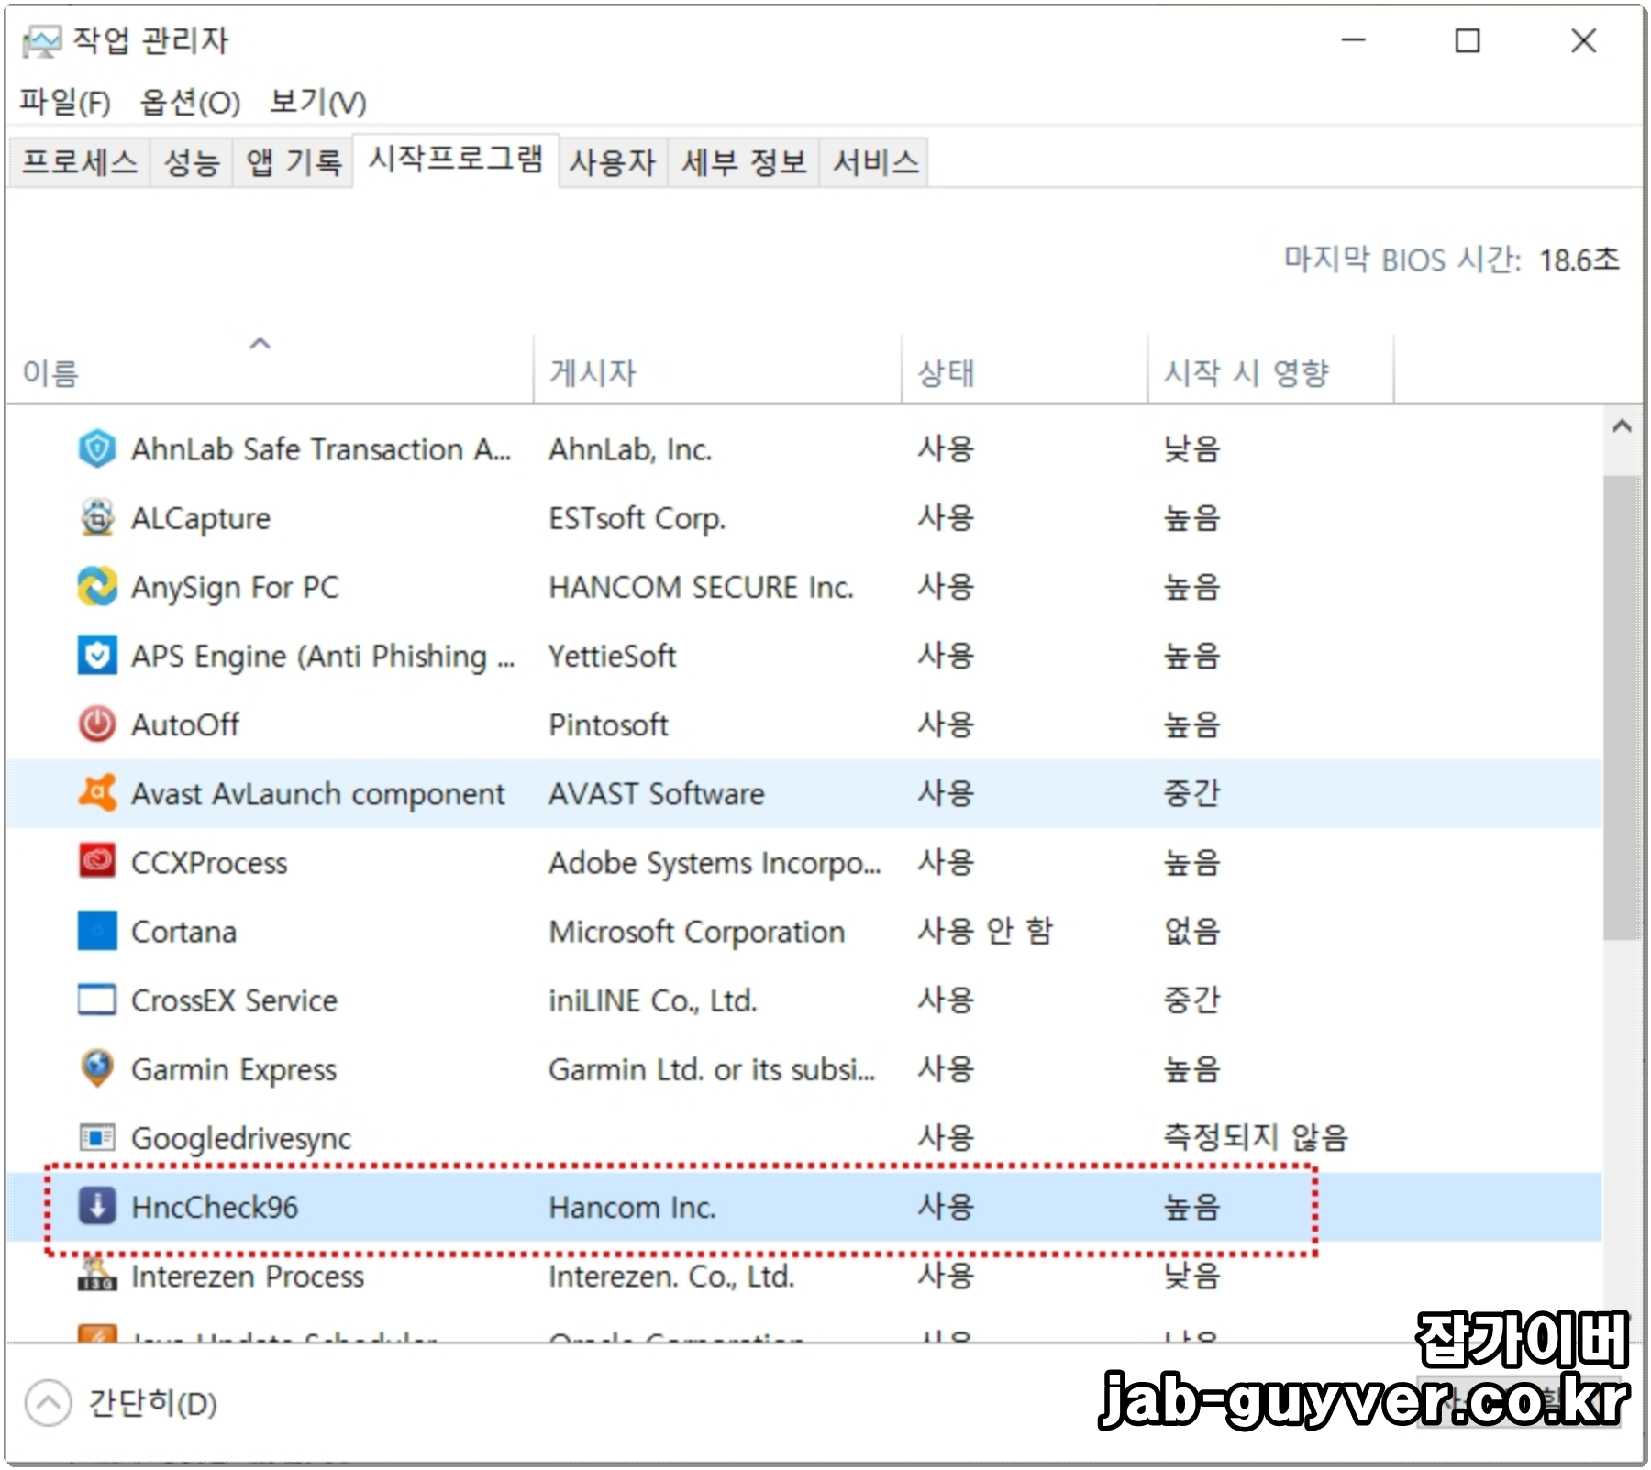
Task: Switch to the 앱 기록 tab
Action: point(294,163)
